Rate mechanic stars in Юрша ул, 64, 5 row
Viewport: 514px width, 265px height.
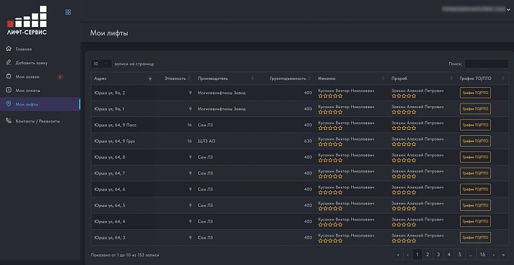click(x=331, y=208)
